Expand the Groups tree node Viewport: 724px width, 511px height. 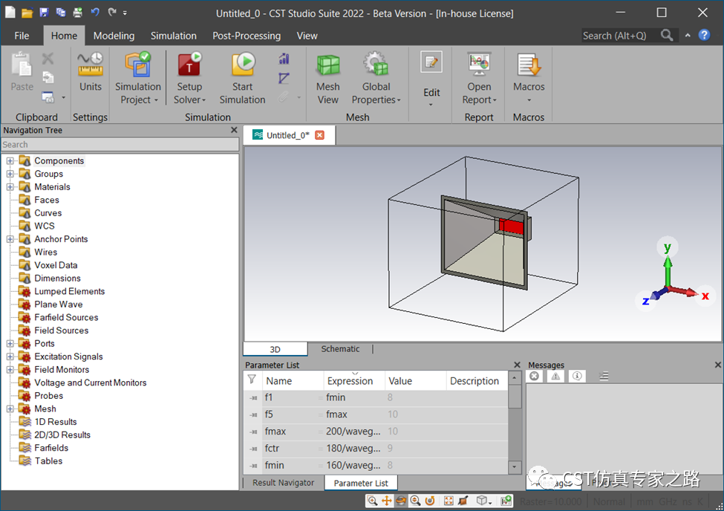pyautogui.click(x=10, y=174)
